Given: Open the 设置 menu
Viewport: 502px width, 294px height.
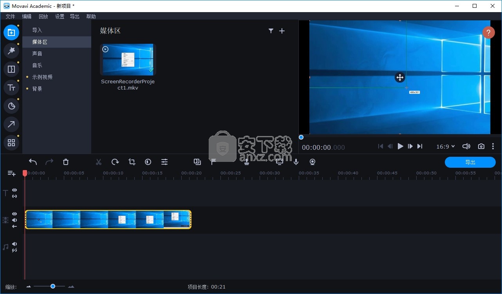Looking at the screenshot, I should 60,16.
